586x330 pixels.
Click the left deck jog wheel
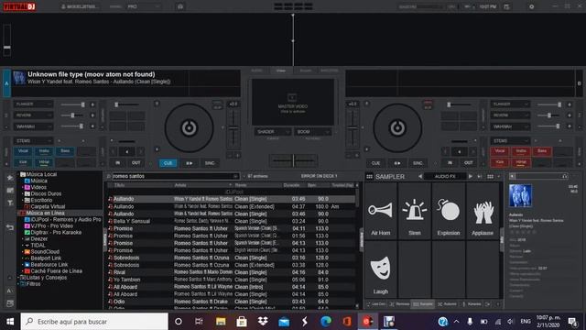(x=190, y=127)
